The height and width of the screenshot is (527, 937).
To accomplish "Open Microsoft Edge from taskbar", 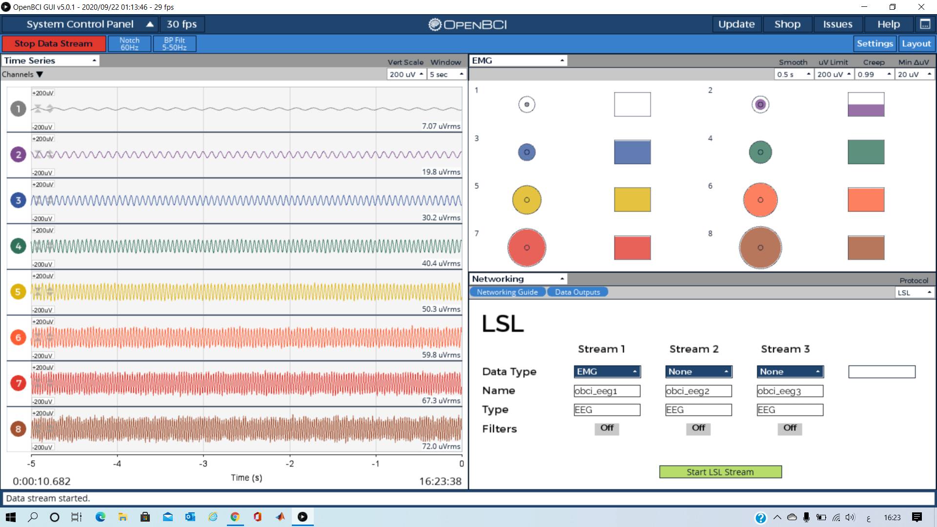I will (x=101, y=517).
